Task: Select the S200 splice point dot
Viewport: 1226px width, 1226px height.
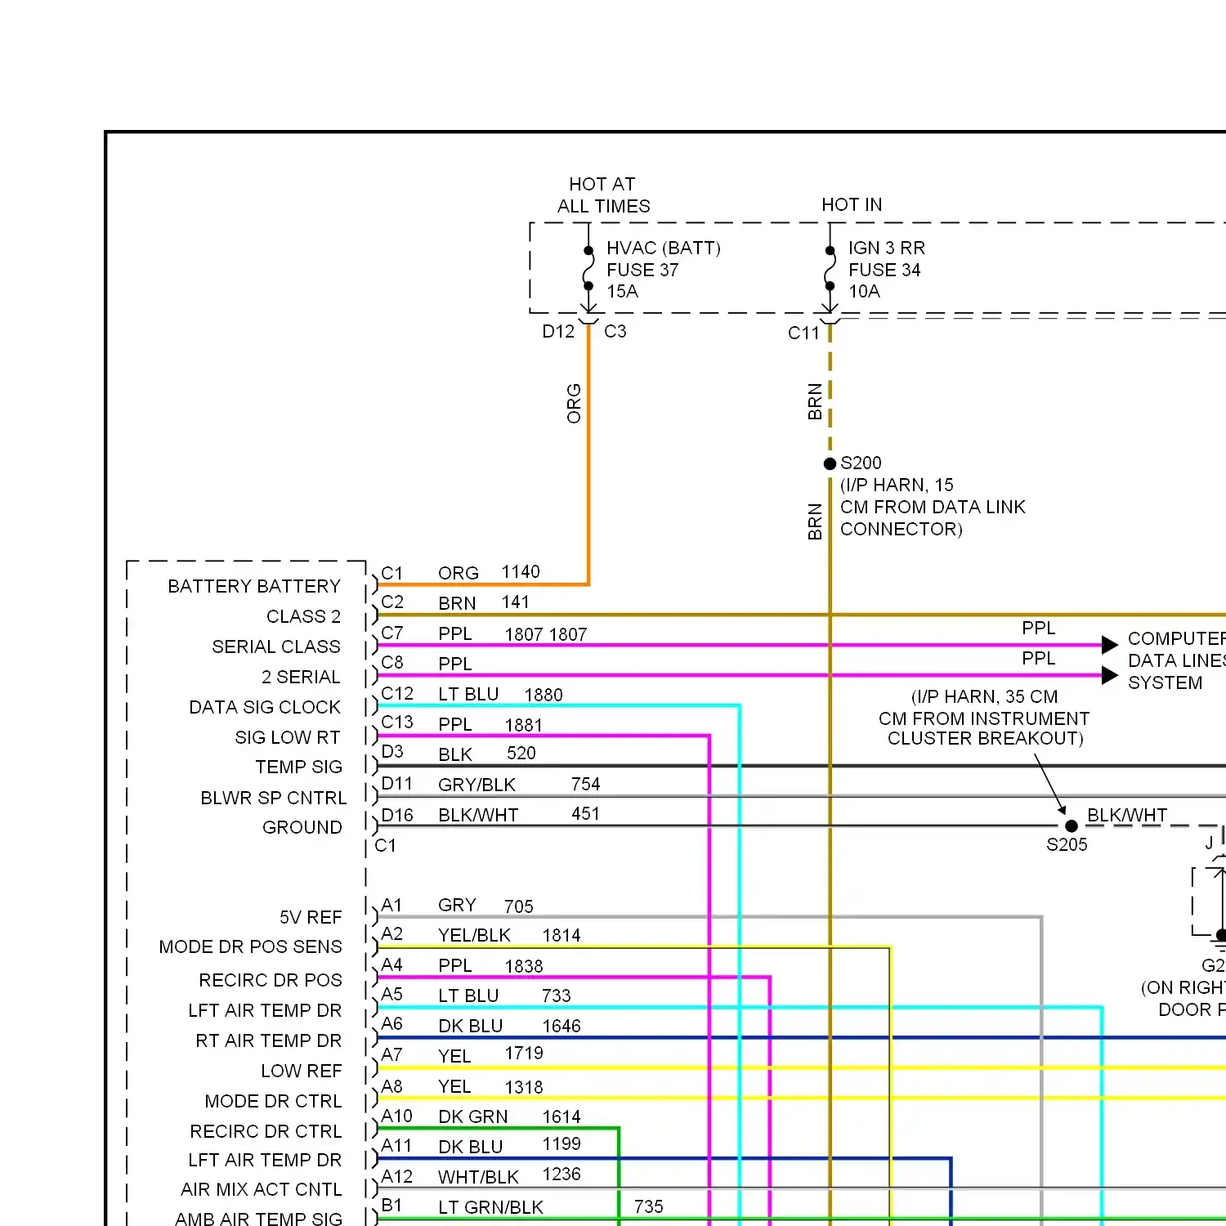Action: [830, 463]
